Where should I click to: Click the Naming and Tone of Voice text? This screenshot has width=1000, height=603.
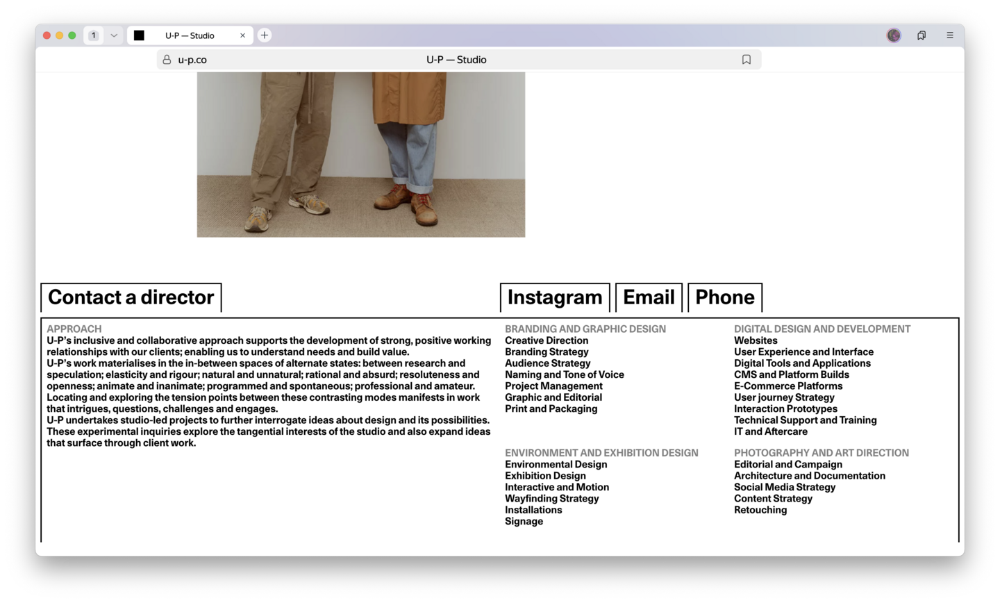(x=565, y=374)
